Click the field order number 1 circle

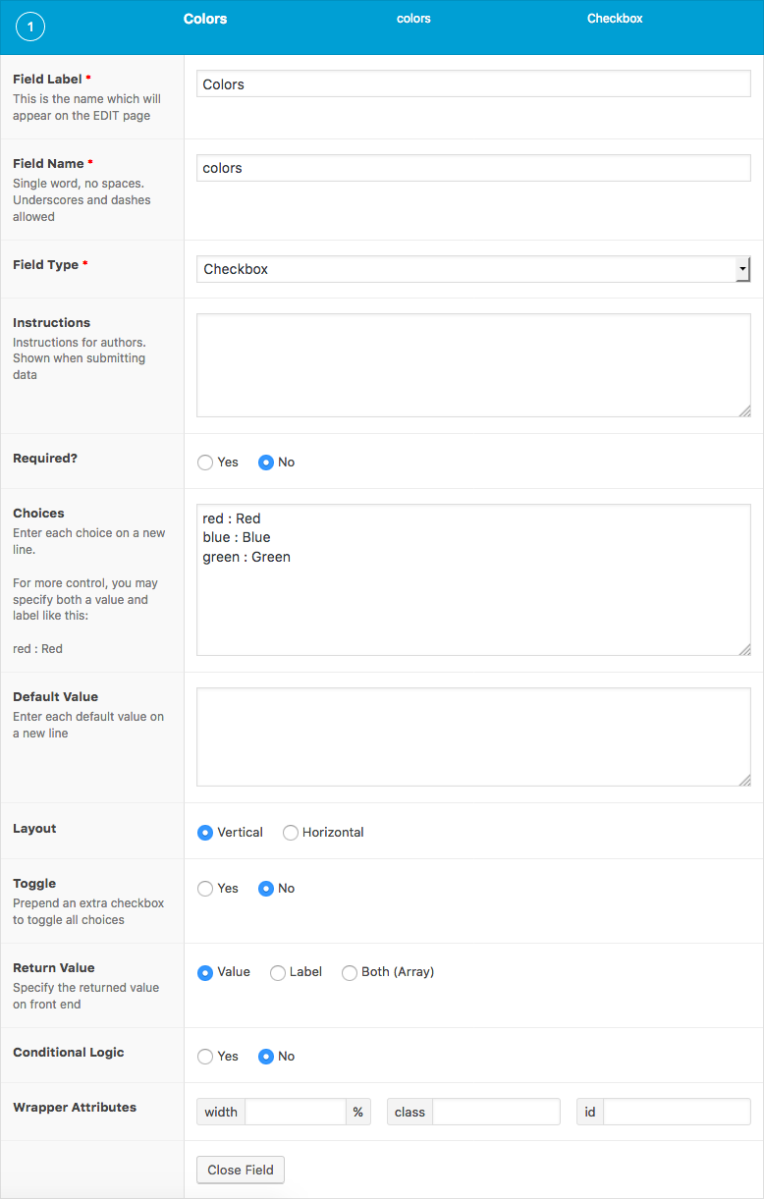pos(30,27)
